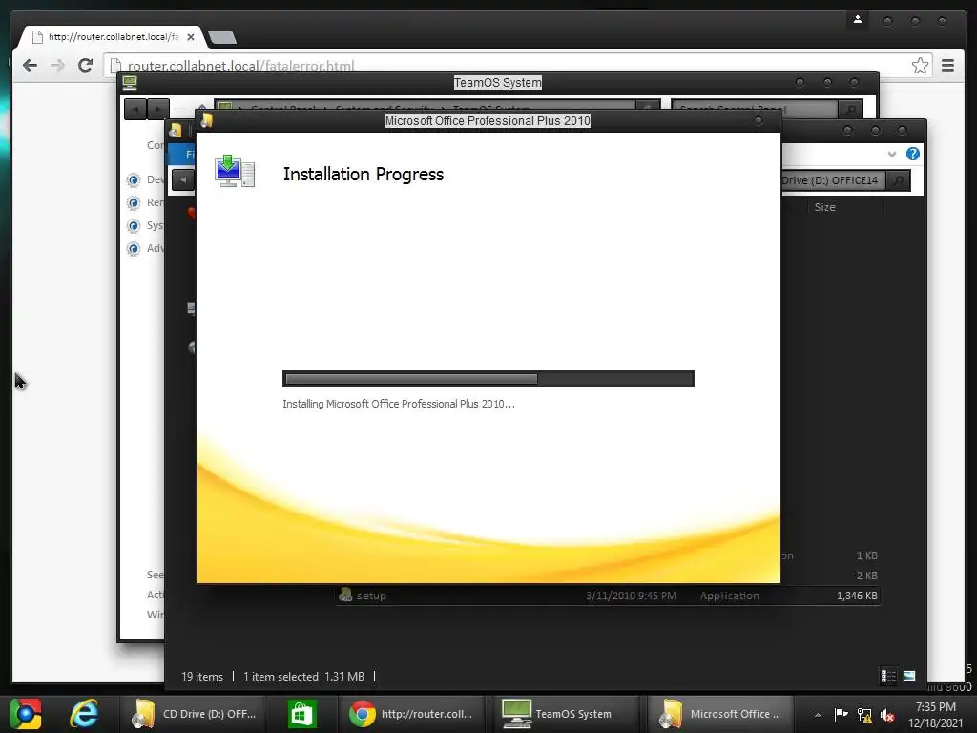Expand the explorer ribbon chevron
The width and height of the screenshot is (977, 733).
[892, 154]
